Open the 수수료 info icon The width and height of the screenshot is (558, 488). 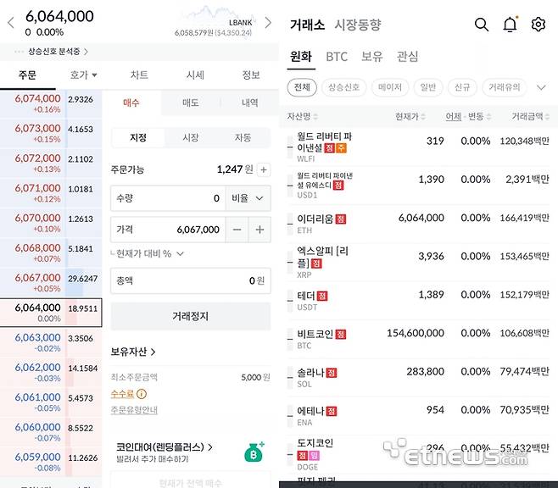tap(142, 394)
